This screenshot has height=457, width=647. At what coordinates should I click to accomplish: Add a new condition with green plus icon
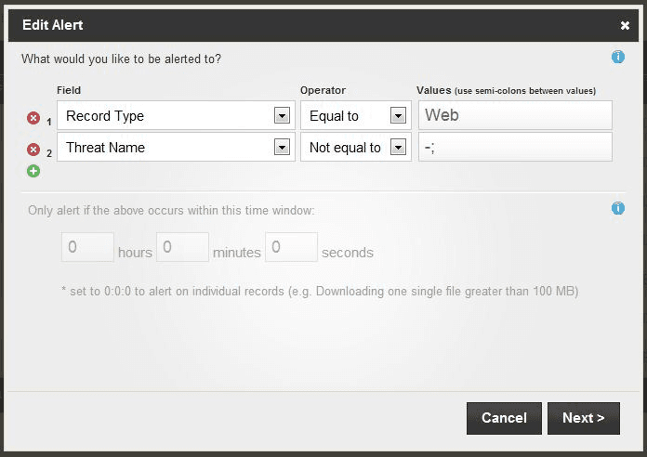tap(33, 171)
